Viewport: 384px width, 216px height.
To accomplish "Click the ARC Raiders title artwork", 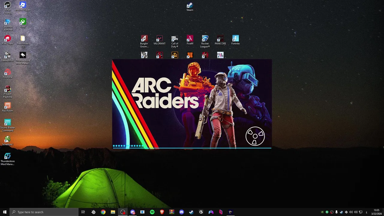I will (165, 93).
